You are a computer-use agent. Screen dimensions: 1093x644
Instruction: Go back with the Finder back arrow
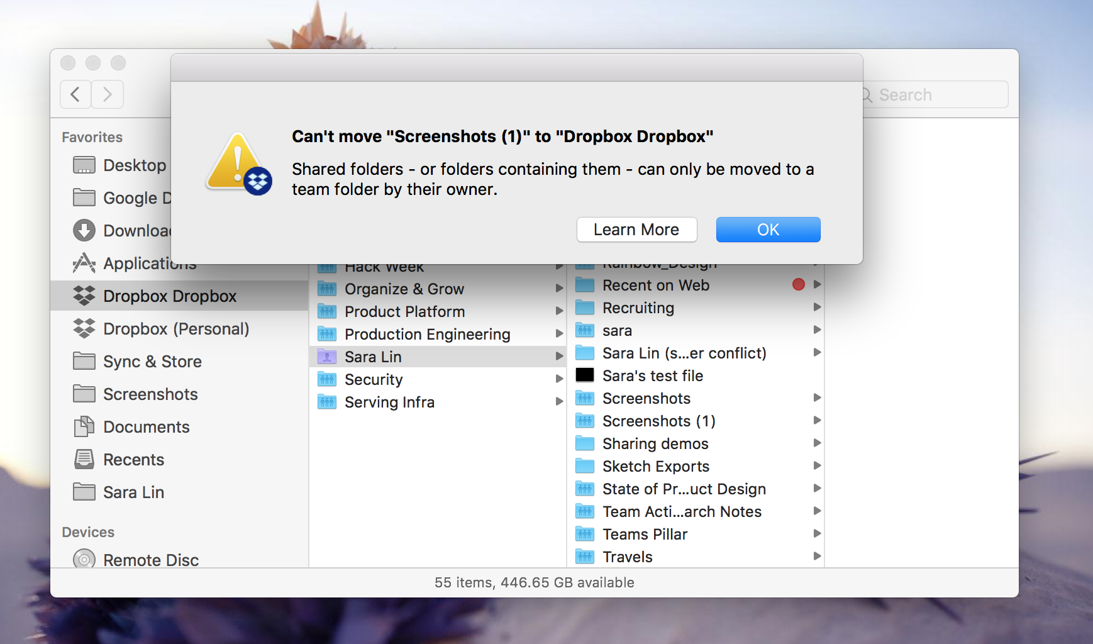coord(75,94)
